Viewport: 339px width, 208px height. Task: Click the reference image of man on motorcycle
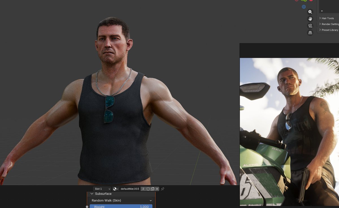click(x=289, y=132)
